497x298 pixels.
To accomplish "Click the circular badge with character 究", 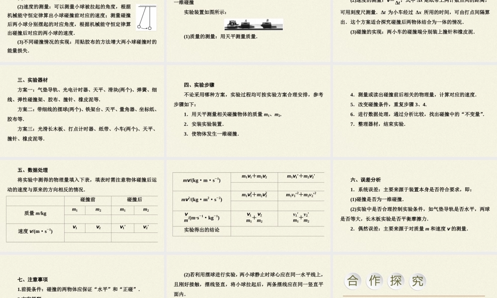I will pyautogui.click(x=417, y=281).
